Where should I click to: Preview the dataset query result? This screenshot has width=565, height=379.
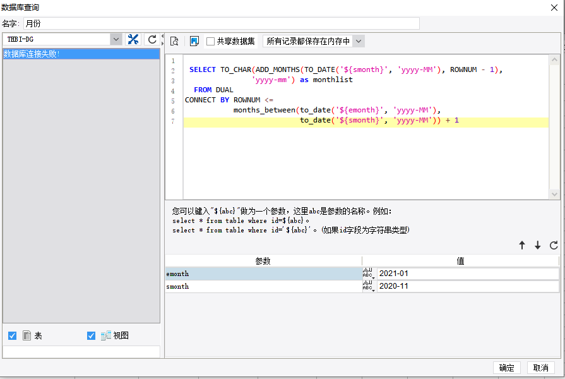click(174, 41)
